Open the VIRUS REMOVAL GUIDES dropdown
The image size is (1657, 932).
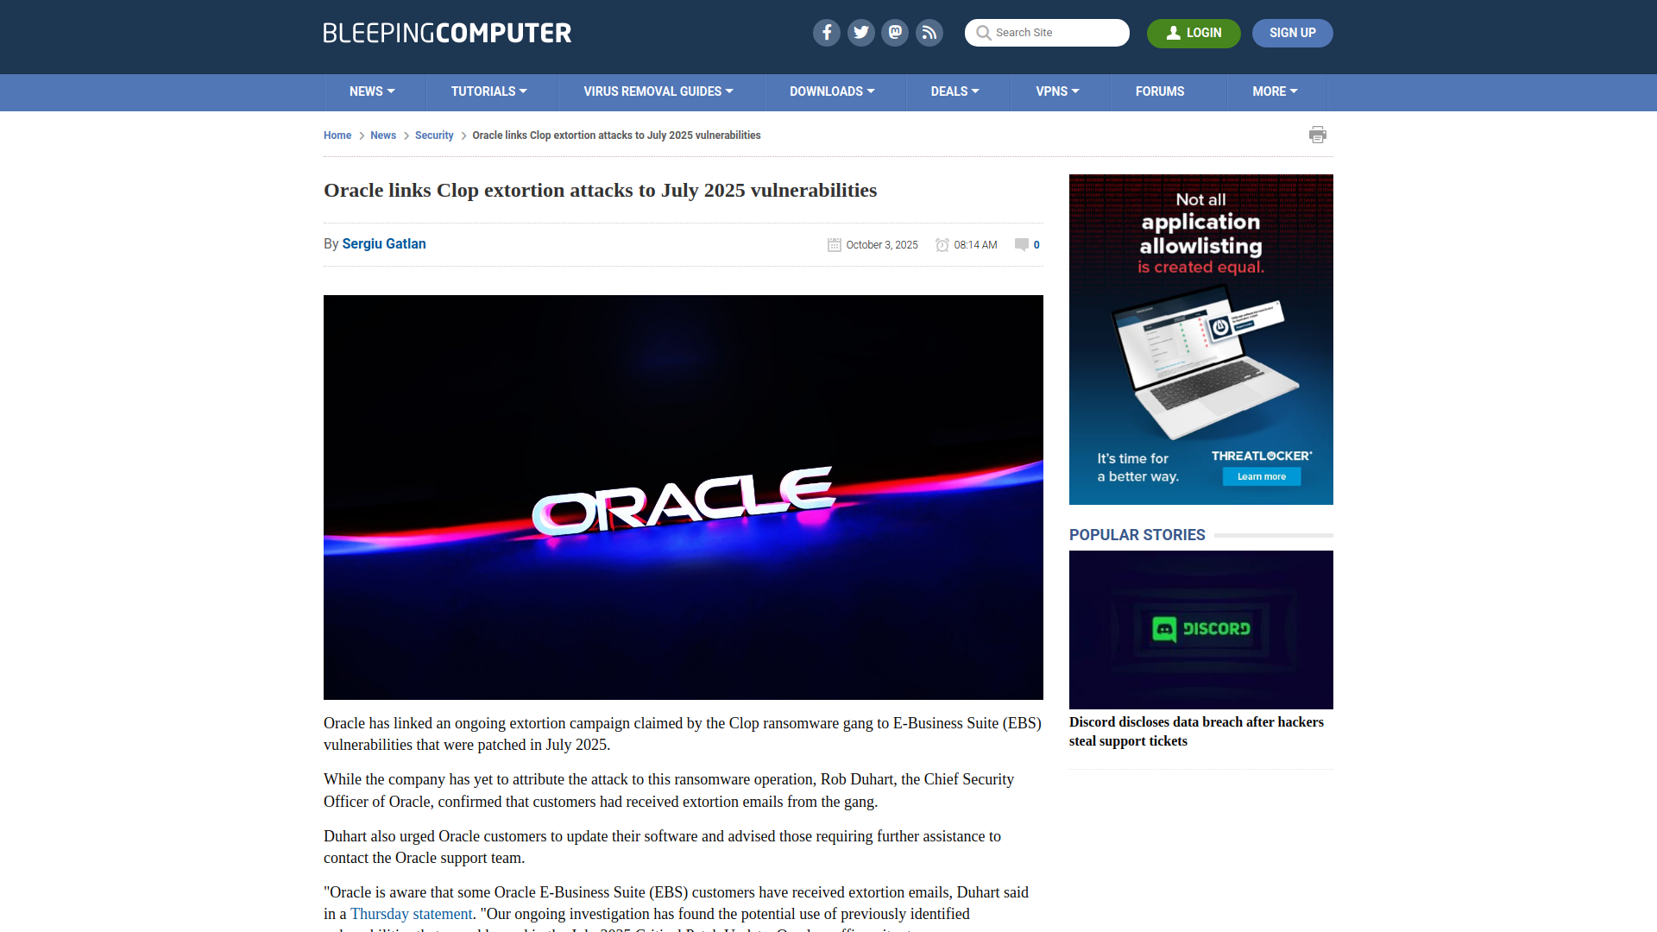point(658,91)
